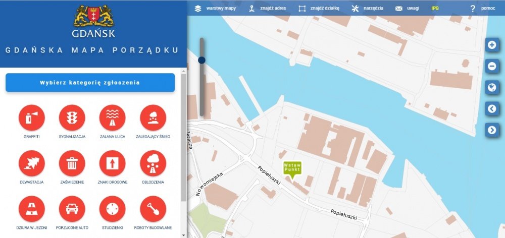Choose the Sygnalizacja traffic light icon
Screen dimensions: 505x238
[x=72, y=118]
